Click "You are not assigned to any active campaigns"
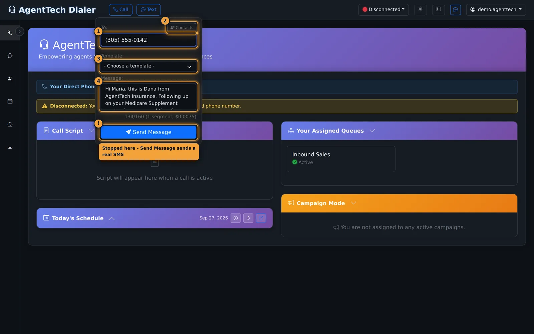This screenshot has height=334, width=534. click(403, 227)
